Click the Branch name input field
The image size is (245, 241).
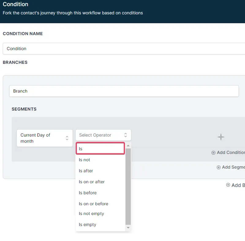pyautogui.click(x=124, y=91)
